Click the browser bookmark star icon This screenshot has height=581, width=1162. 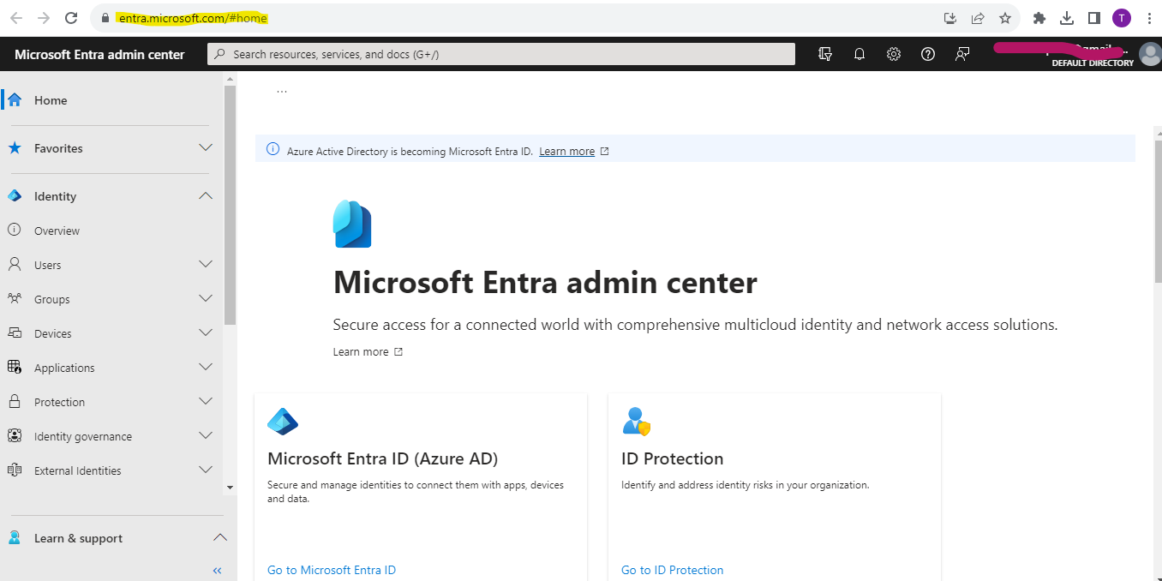1004,17
